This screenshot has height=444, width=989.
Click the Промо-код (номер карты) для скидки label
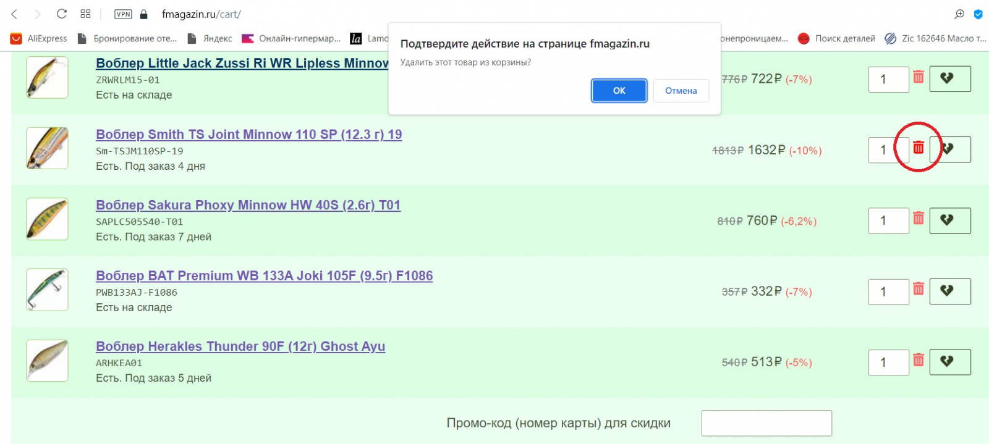[559, 423]
